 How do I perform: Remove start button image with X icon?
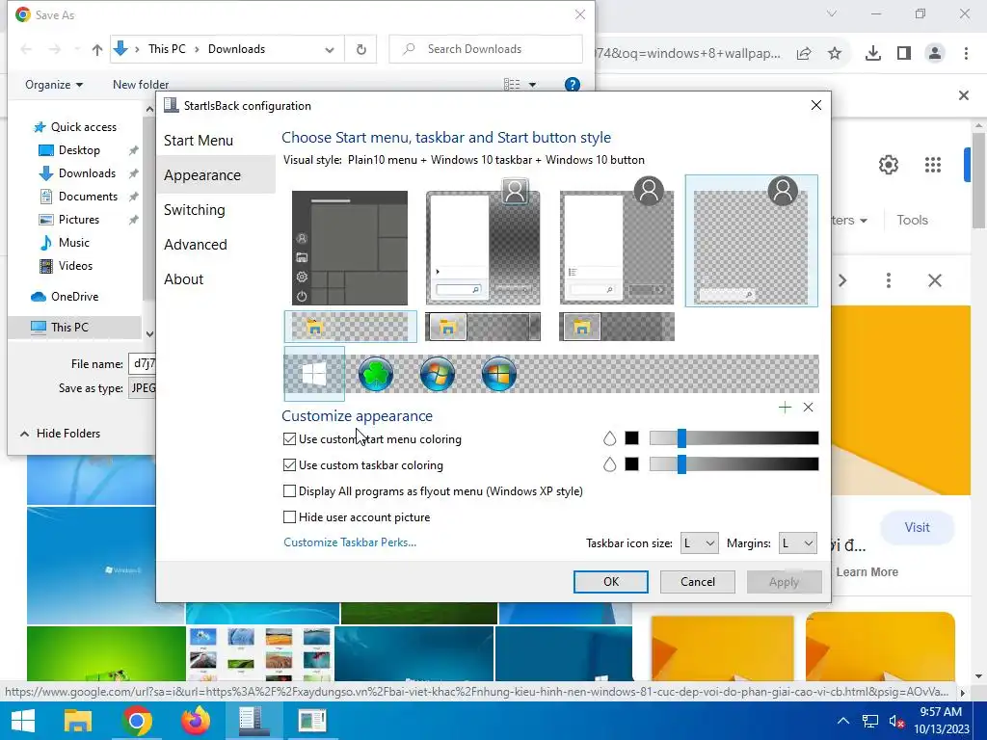[809, 408]
